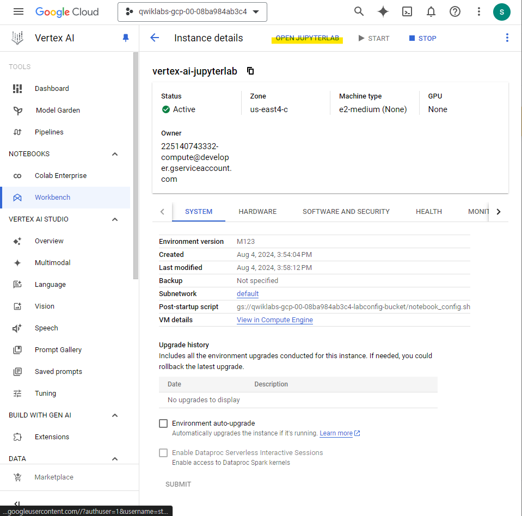Viewport: 522px width, 516px height.
Task: Open the main navigation hamburger menu
Action: [19, 12]
